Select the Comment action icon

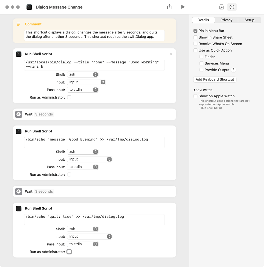click(x=18, y=24)
